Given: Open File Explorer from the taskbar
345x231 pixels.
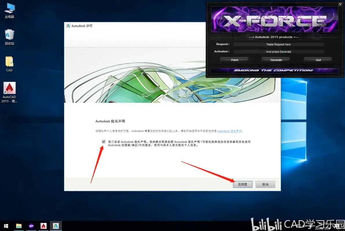Looking at the screenshot, I should [x=19, y=226].
